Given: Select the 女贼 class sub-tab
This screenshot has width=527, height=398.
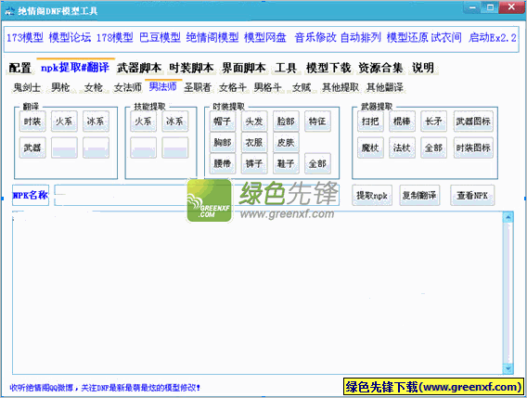Looking at the screenshot, I should click(x=302, y=87).
